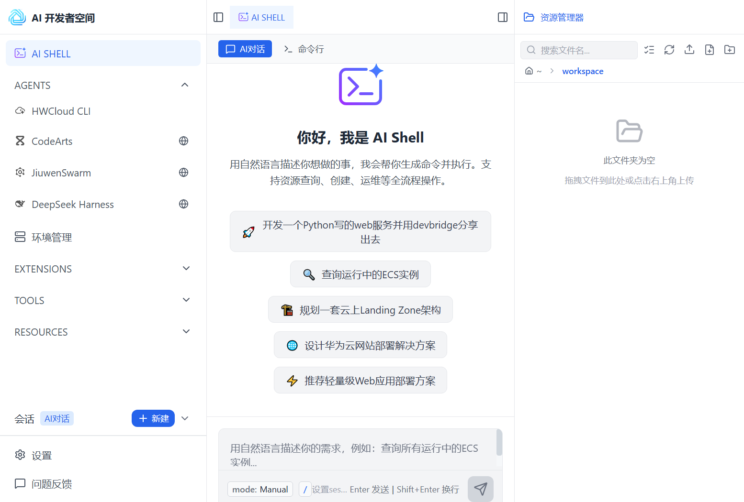Open the 资源管理器 panel header

pyautogui.click(x=553, y=17)
